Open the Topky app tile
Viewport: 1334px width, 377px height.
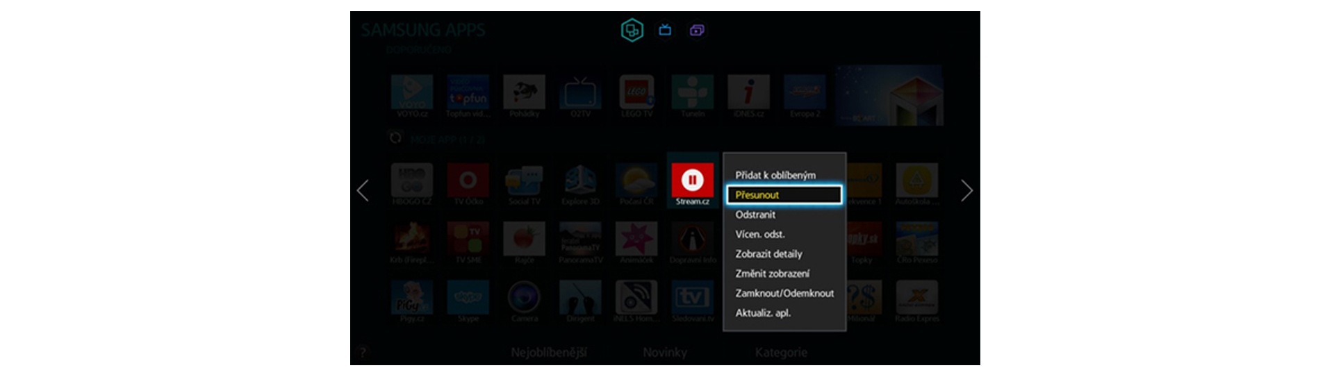tap(864, 243)
